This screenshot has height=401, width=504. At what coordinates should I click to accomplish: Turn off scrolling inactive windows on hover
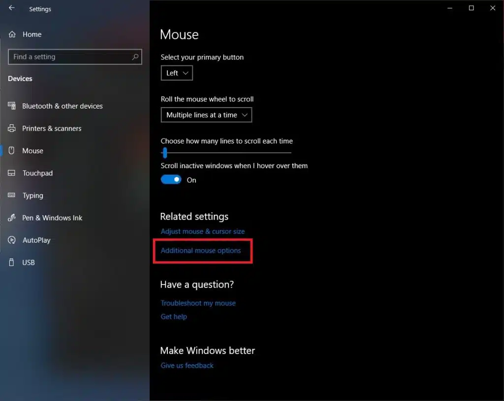click(x=171, y=179)
